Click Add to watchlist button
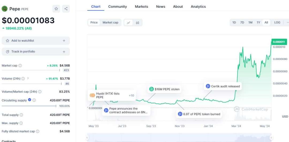Viewport: 289px width, 142px height. 36,41
